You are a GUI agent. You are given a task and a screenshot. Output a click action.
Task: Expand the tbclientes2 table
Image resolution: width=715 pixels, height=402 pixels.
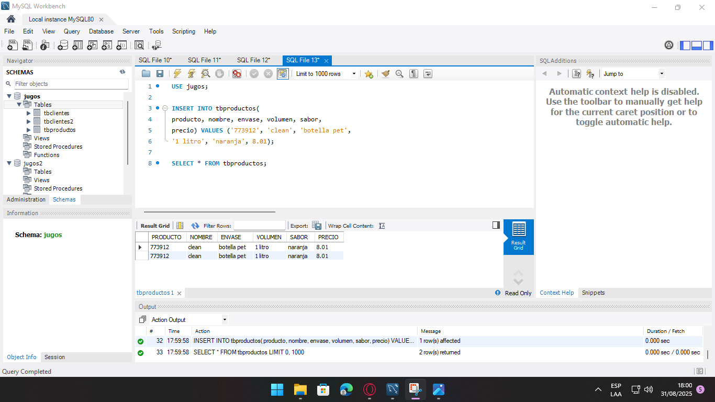click(x=29, y=121)
